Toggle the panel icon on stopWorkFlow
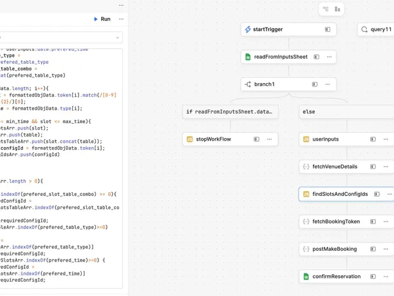394x296 pixels. click(256, 139)
